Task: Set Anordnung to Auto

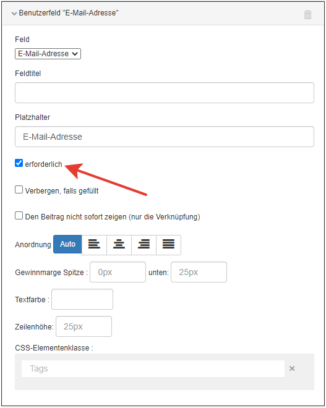Action: coord(67,244)
